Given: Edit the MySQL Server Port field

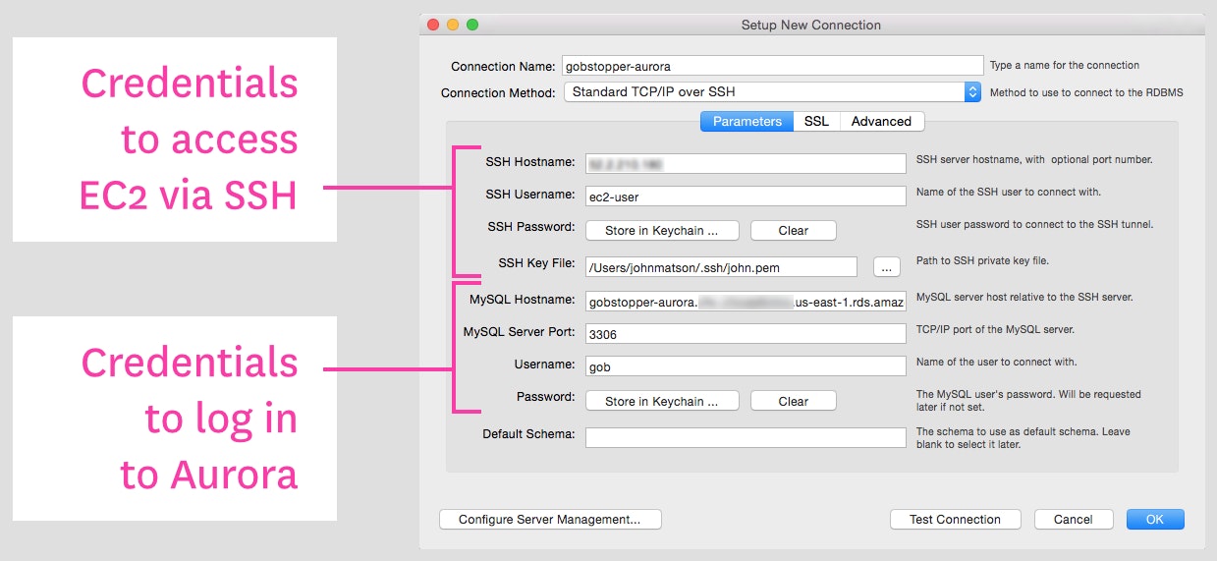Looking at the screenshot, I should point(745,334).
